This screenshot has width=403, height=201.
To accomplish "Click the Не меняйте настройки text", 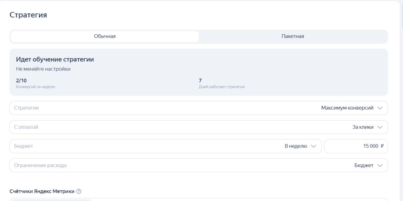I will [x=43, y=69].
